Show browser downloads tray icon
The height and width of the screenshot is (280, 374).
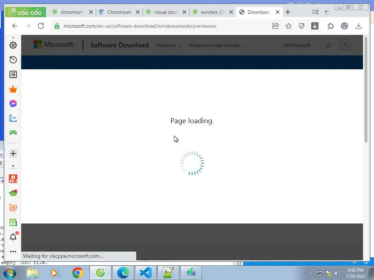coord(359,26)
